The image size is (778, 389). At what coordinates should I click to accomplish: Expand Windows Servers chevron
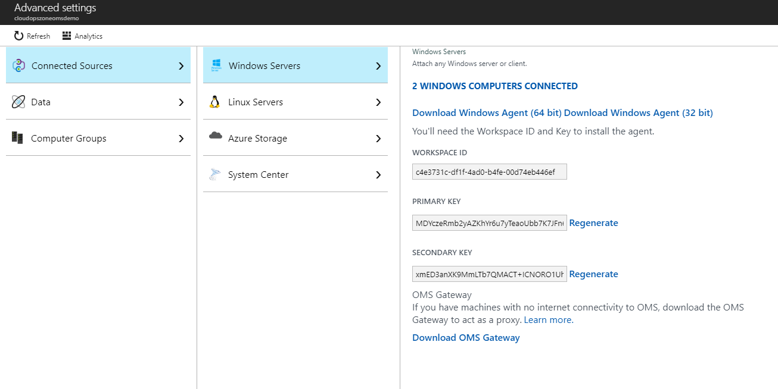(378, 66)
